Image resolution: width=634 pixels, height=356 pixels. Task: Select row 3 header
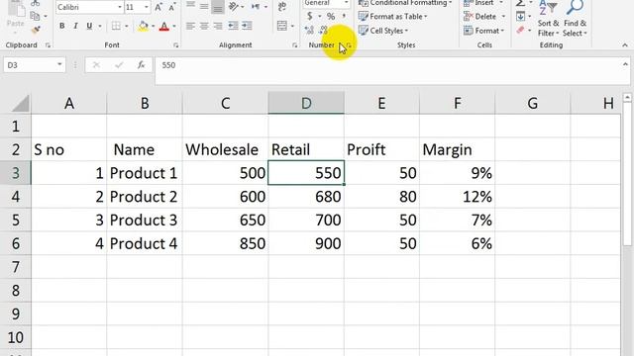[x=16, y=173]
